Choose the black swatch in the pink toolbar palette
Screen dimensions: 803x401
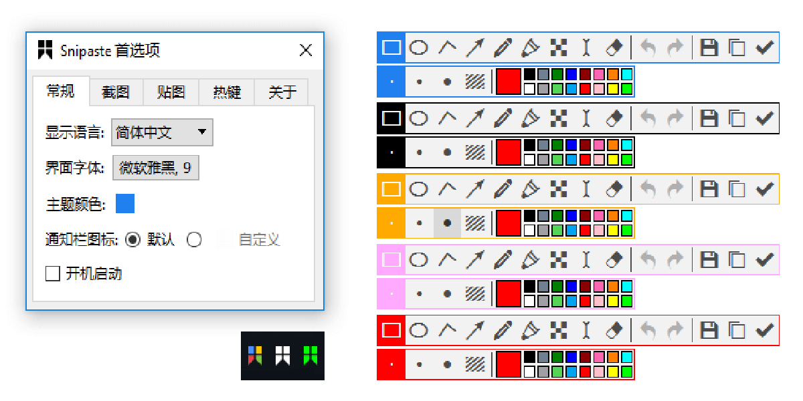[x=529, y=287]
